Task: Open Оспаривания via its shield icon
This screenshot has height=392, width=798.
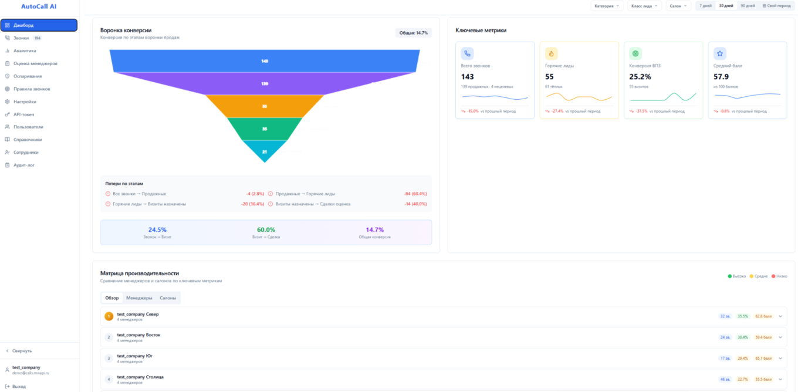Action: (x=7, y=76)
